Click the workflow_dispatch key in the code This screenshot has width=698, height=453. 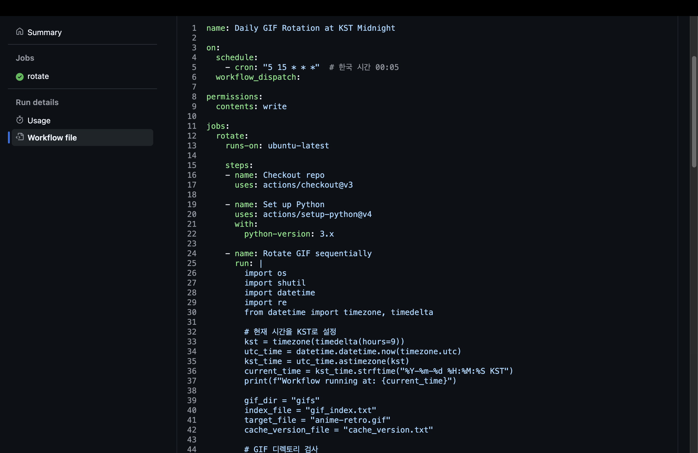(x=256, y=77)
